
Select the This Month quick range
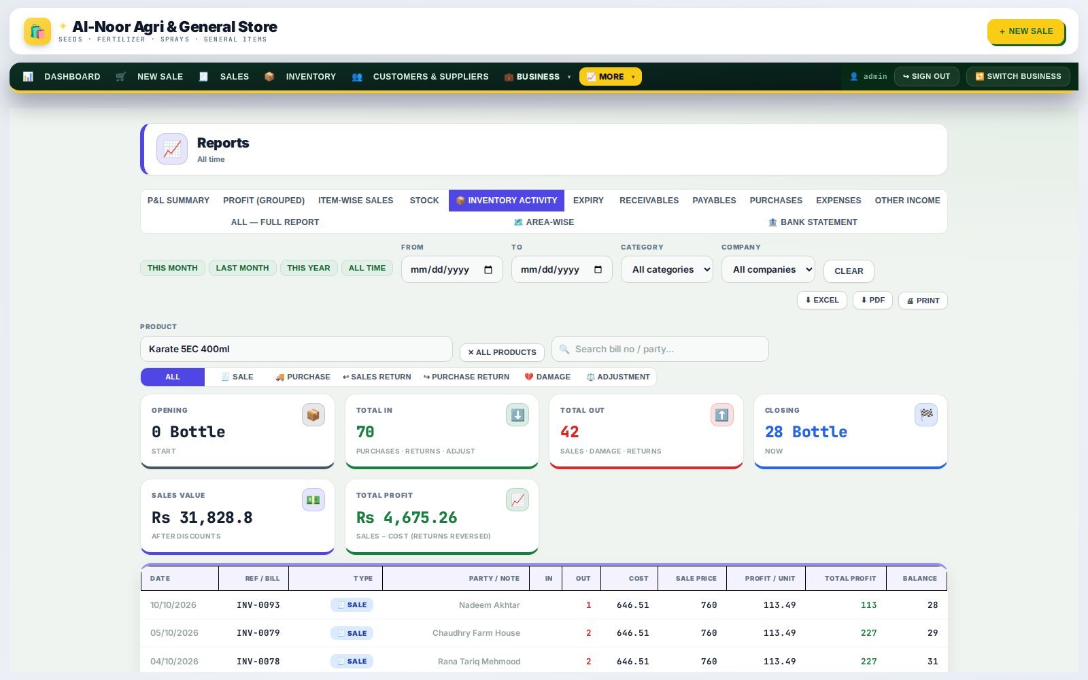[x=173, y=268]
